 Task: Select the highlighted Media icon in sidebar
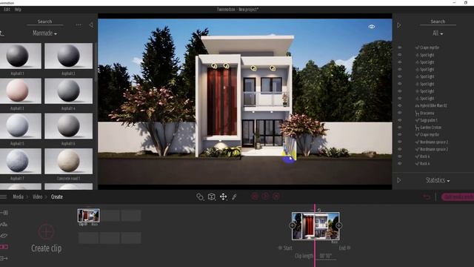[x=4, y=247]
